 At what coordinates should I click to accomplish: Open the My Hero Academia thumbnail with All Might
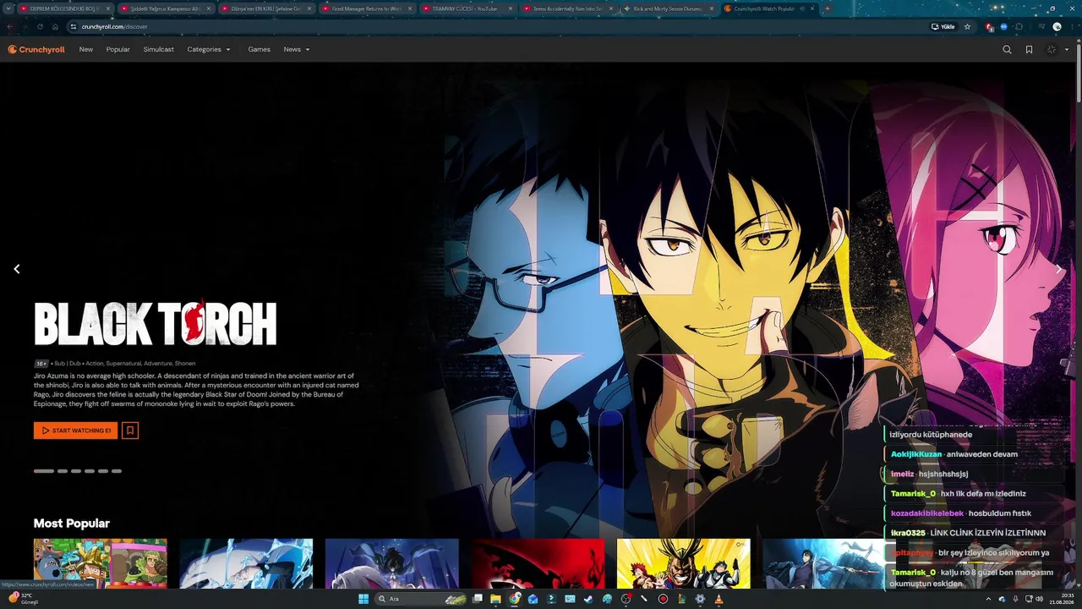(x=684, y=563)
